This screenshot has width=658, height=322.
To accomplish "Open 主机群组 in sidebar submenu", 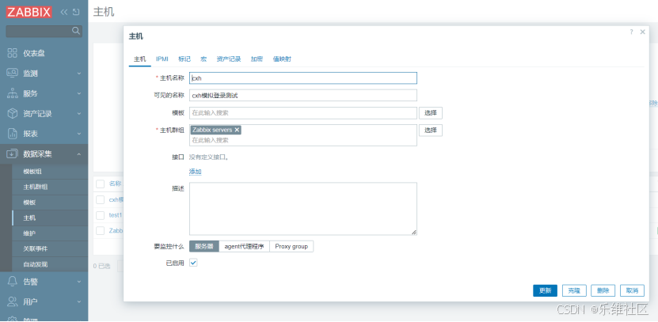I will click(x=50, y=187).
